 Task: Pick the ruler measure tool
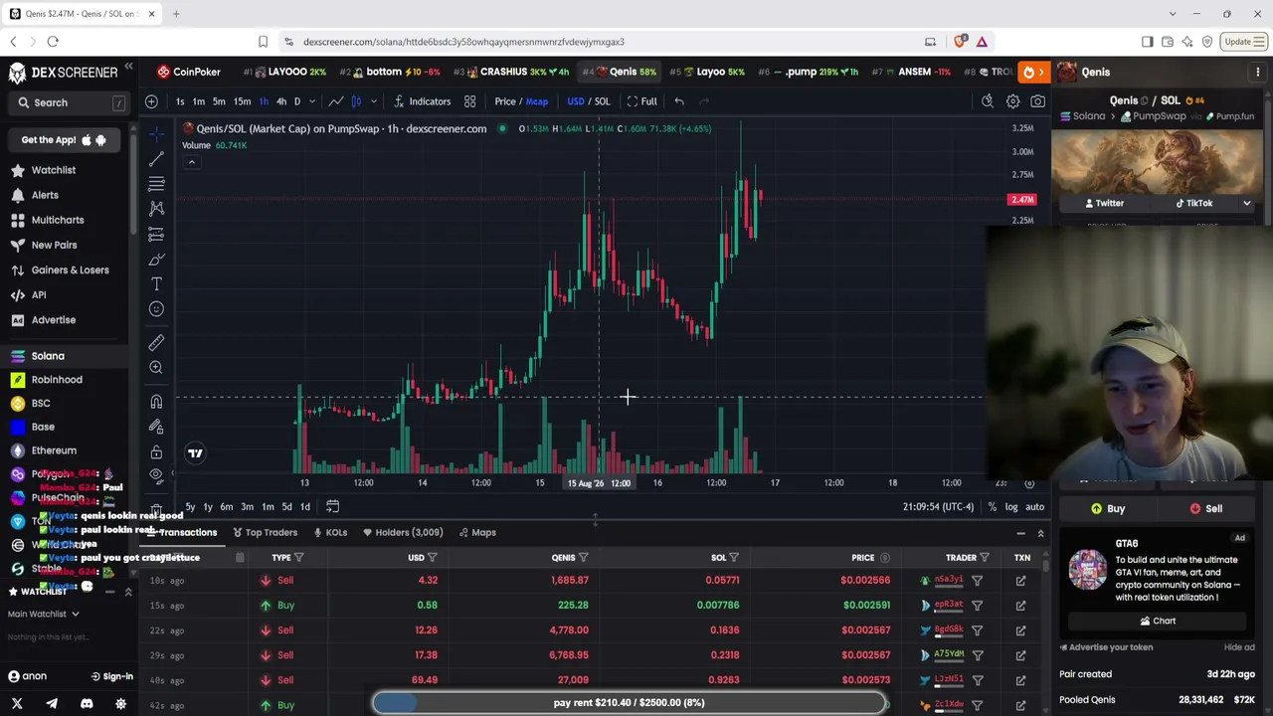click(x=156, y=343)
